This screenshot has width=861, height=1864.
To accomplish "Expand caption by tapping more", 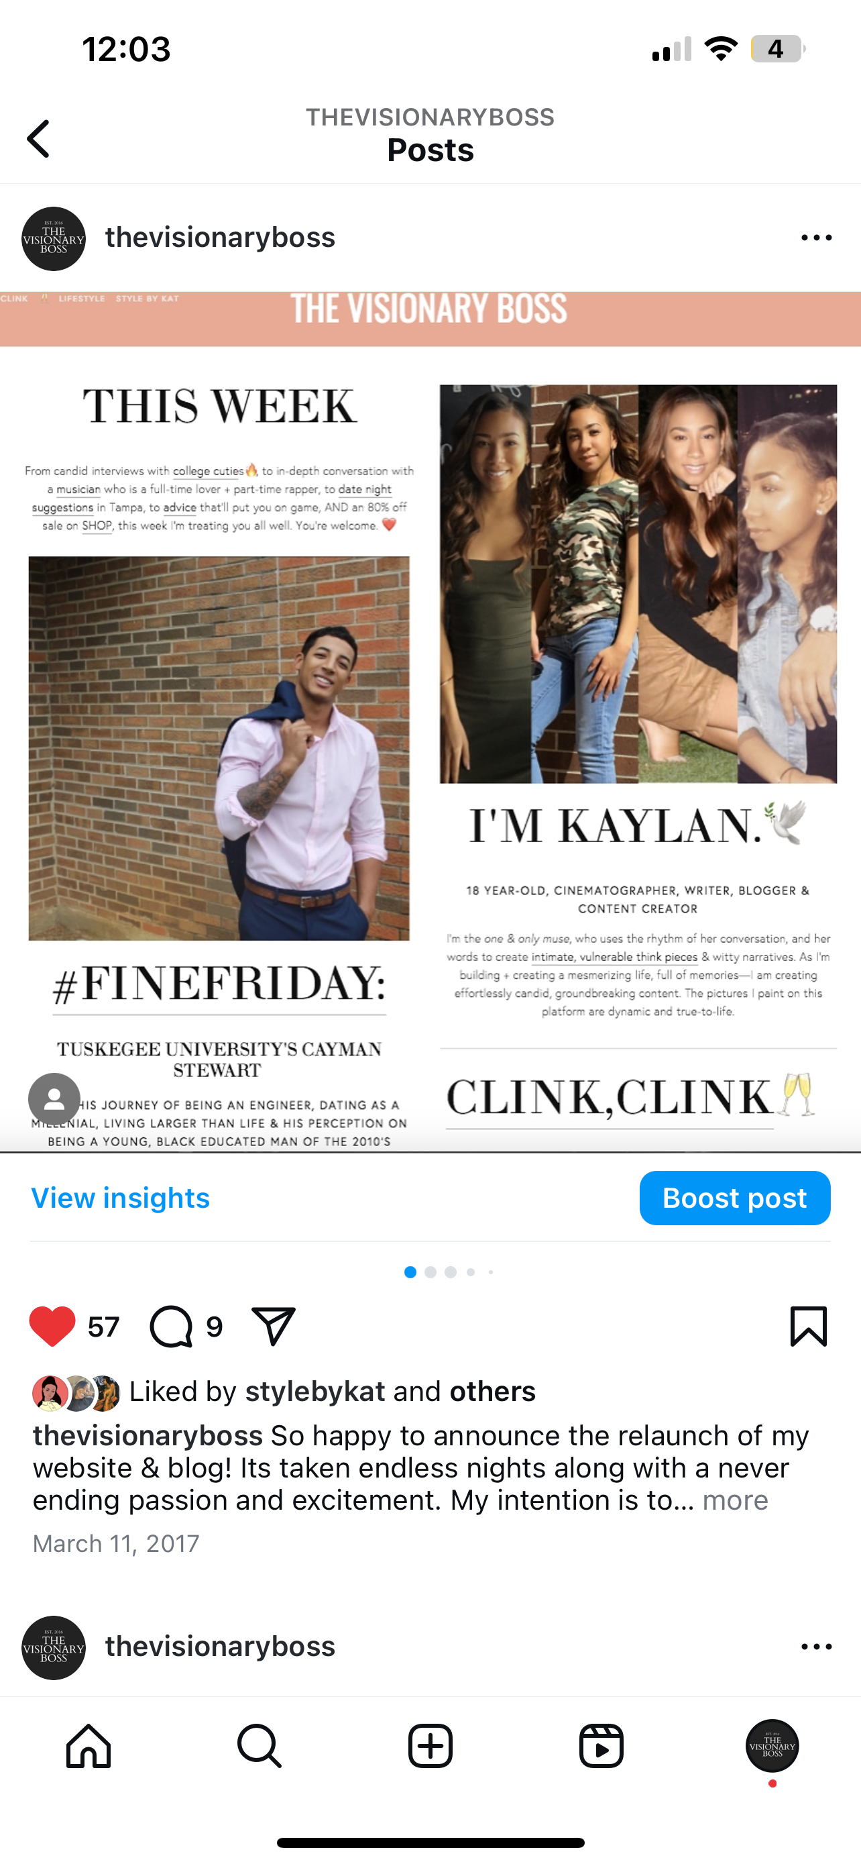I will [735, 1500].
